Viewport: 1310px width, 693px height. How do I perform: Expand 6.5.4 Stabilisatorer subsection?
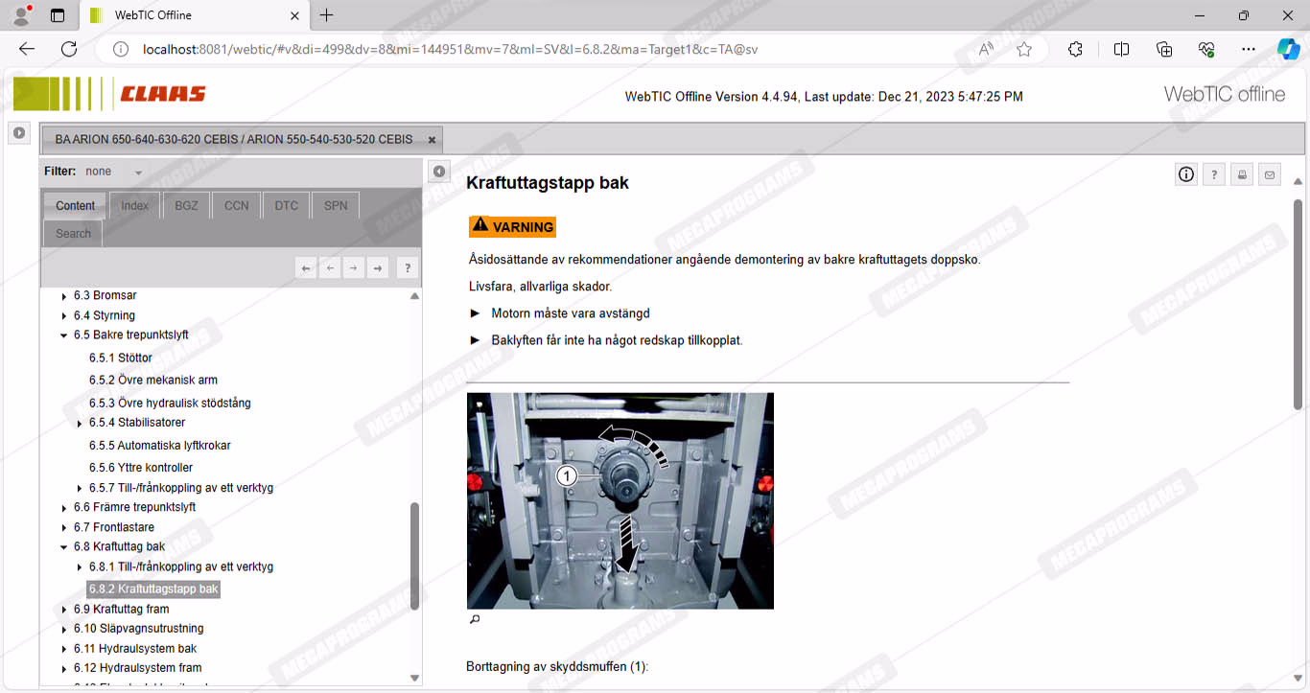(x=80, y=424)
